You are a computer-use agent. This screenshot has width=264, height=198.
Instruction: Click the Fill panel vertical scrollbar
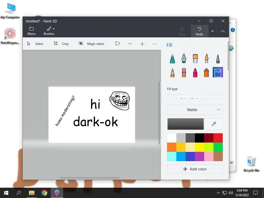(228, 56)
